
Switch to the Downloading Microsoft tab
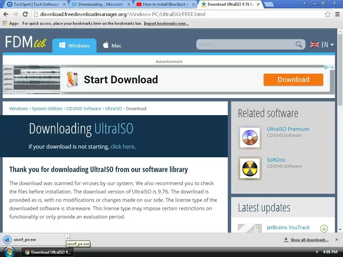tap(100, 4)
